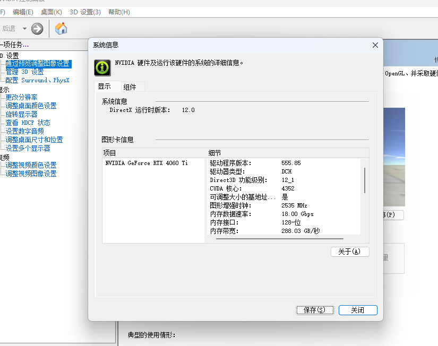
Task: Click the vertical scrollbar in details list
Action: point(365,180)
